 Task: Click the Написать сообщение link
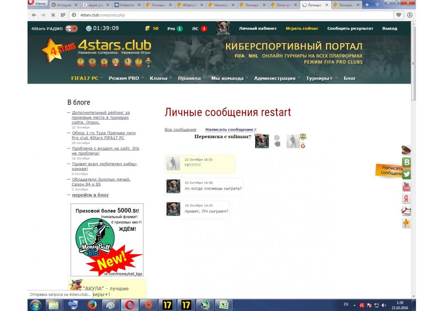tap(229, 130)
